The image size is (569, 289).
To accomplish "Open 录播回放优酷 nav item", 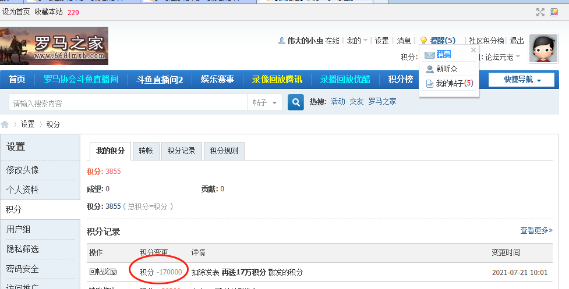I will click(345, 79).
